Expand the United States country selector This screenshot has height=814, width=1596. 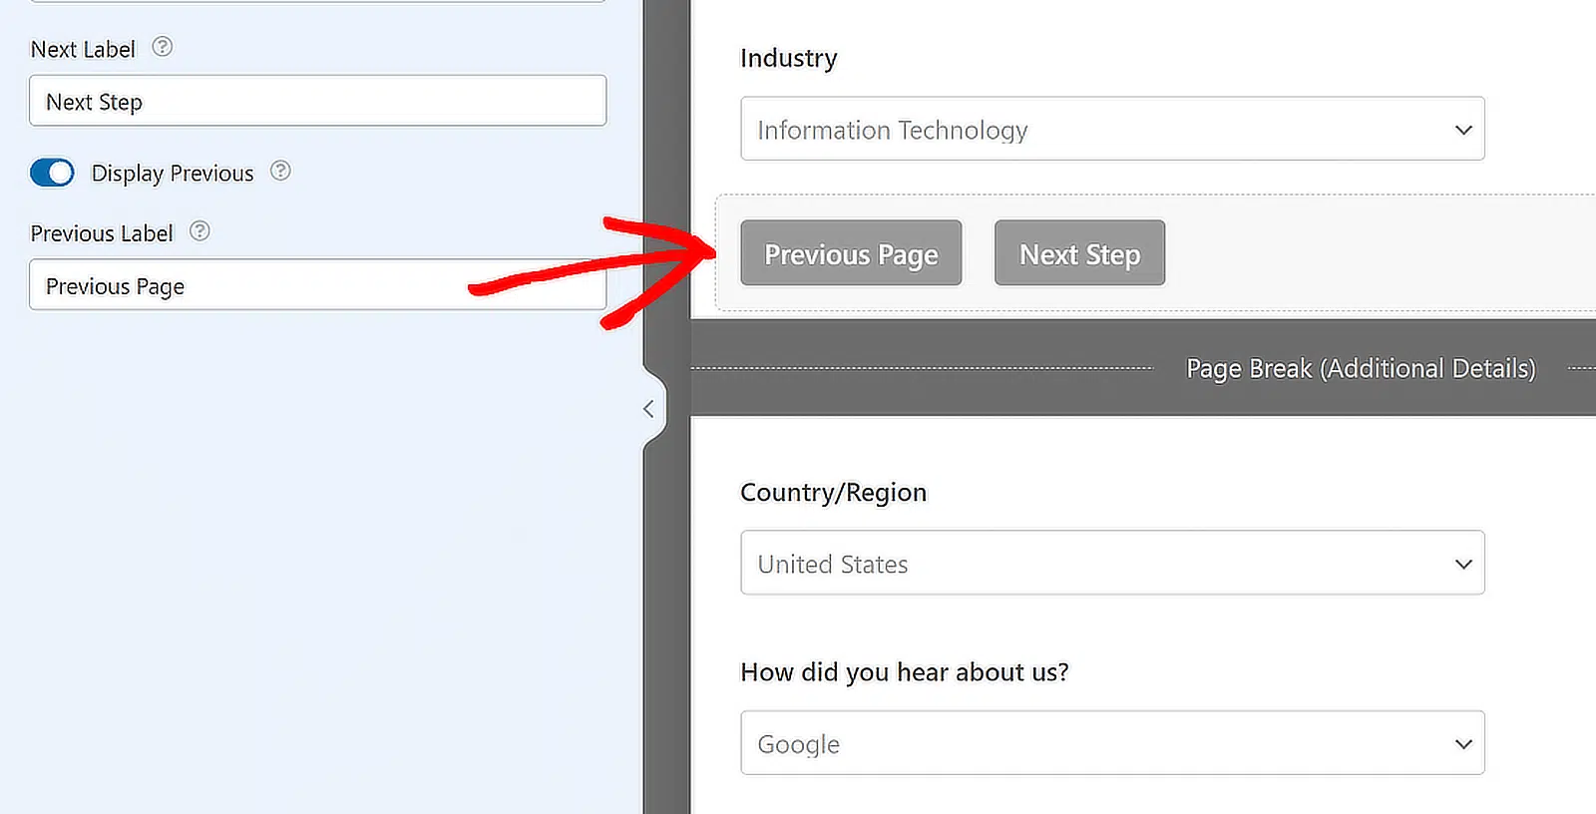(1097, 564)
